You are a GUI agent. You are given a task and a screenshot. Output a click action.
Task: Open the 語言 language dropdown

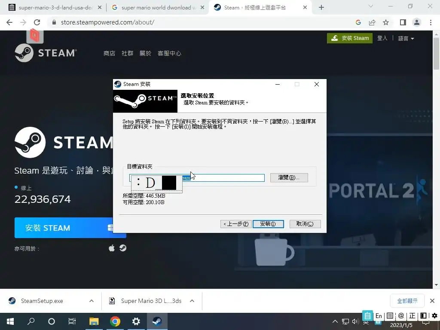406,38
